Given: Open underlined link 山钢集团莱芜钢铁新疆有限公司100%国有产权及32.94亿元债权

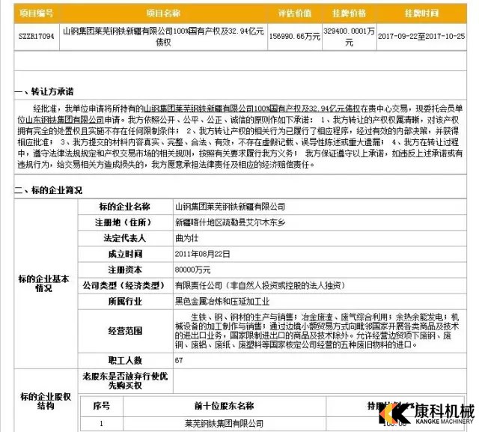Looking at the screenshot, I should (x=251, y=109).
